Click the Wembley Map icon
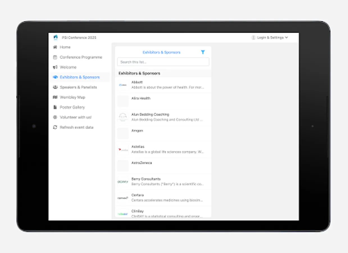The width and height of the screenshot is (348, 253). (x=55, y=97)
